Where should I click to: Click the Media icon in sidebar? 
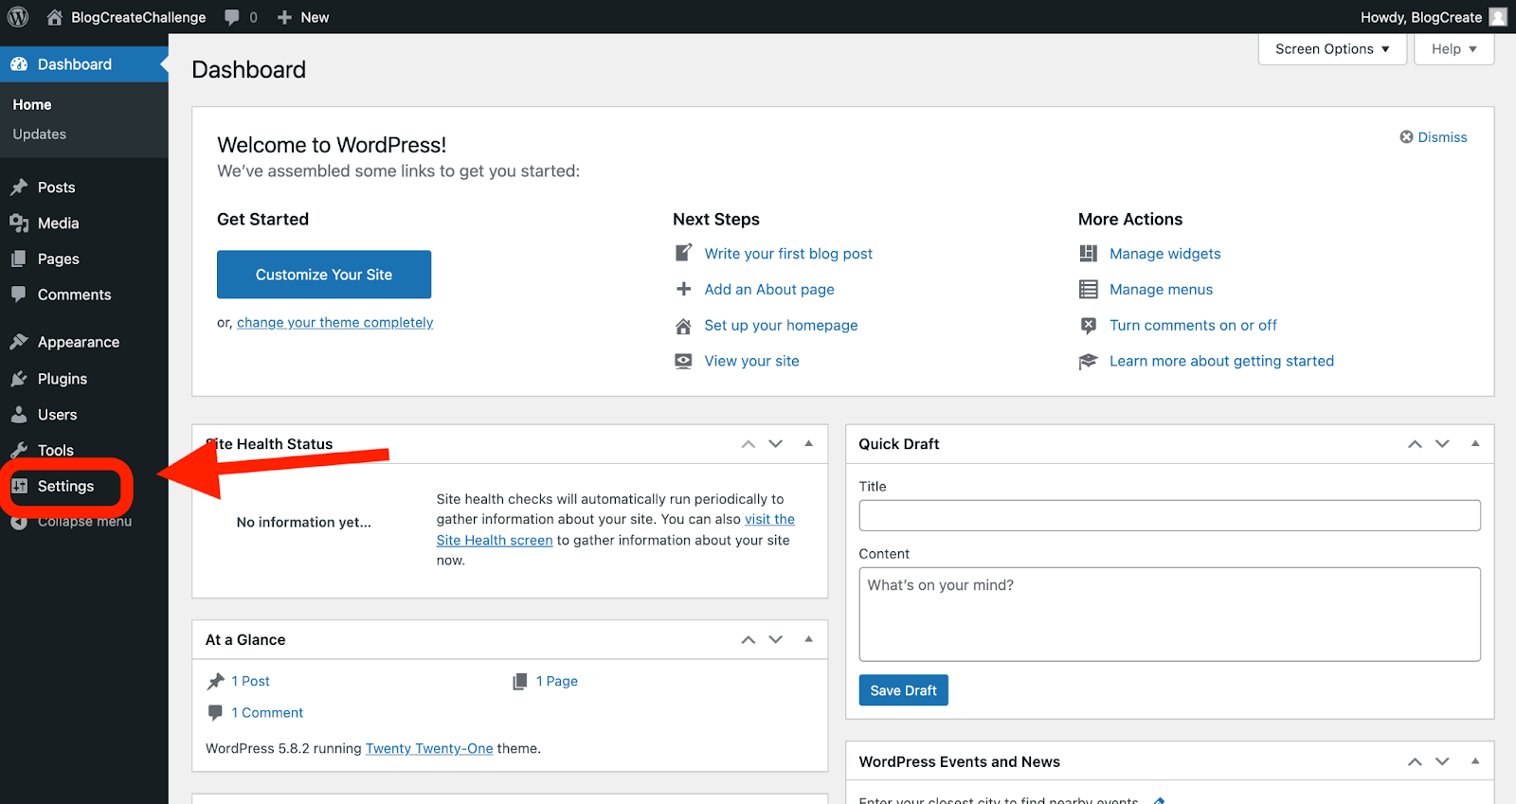[19, 223]
